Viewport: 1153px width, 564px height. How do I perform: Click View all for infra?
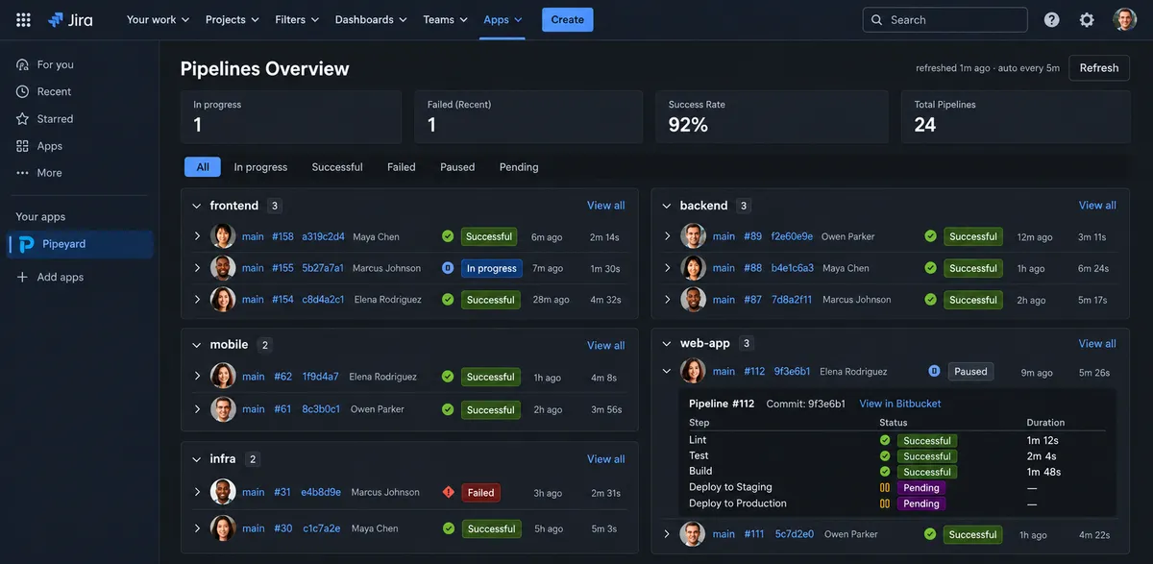[x=606, y=459]
